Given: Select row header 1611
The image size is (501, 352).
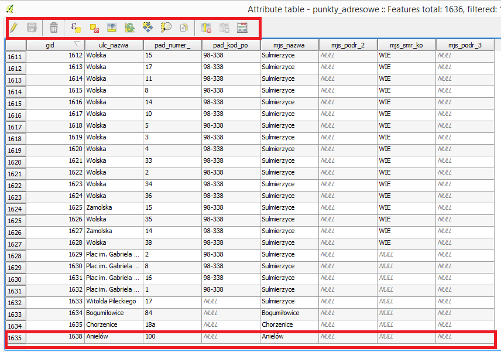Looking at the screenshot, I should [x=16, y=57].
